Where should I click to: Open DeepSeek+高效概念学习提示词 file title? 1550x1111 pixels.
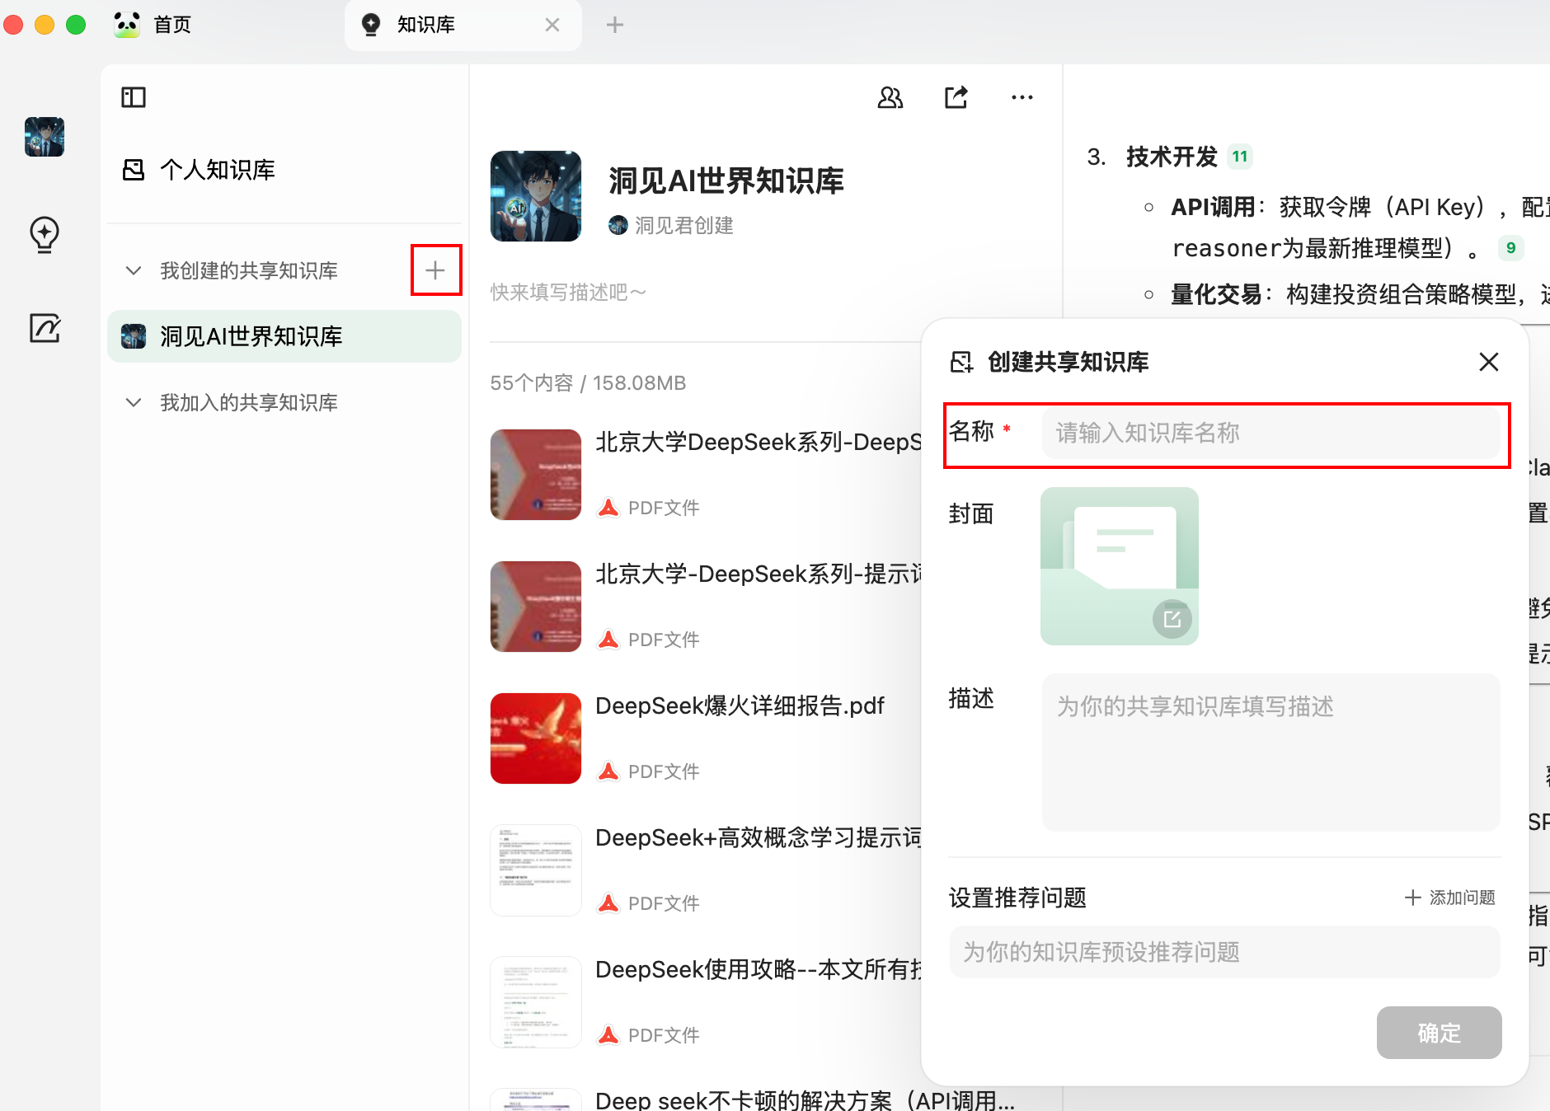(x=759, y=837)
